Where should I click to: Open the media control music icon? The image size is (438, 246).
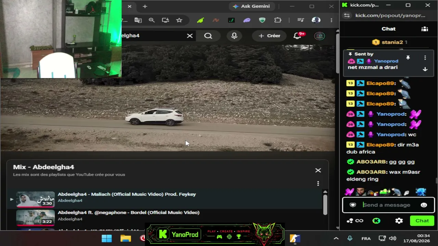point(300,20)
